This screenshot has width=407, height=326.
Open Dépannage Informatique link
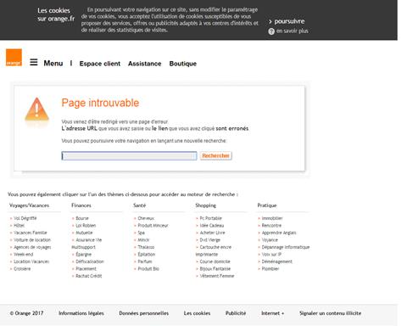286,247
